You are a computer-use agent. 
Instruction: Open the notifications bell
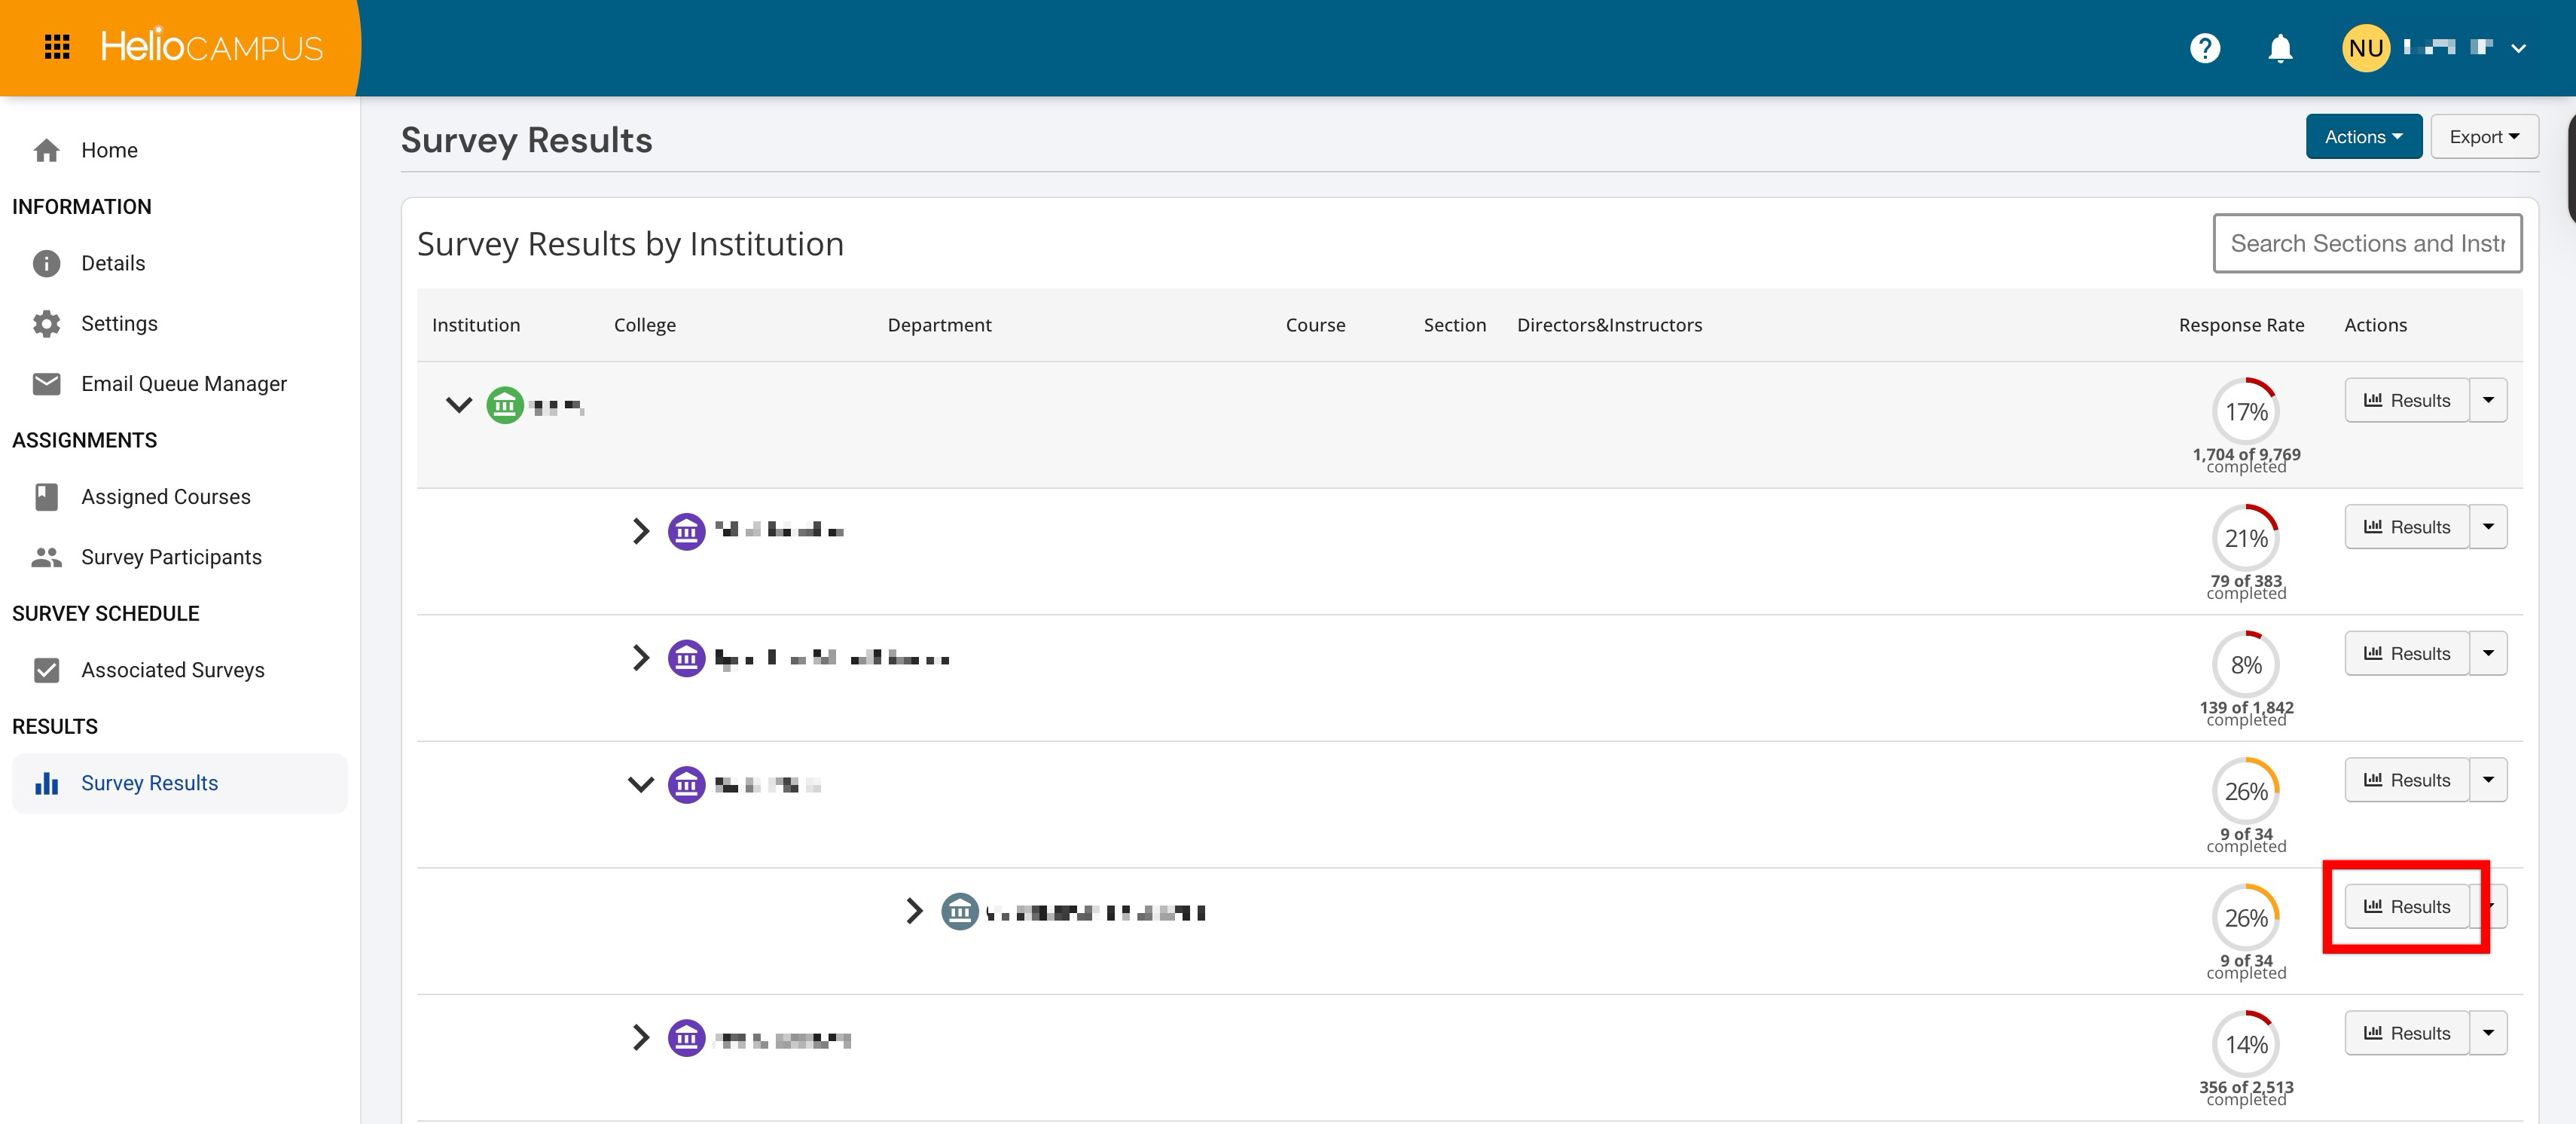coord(2279,48)
